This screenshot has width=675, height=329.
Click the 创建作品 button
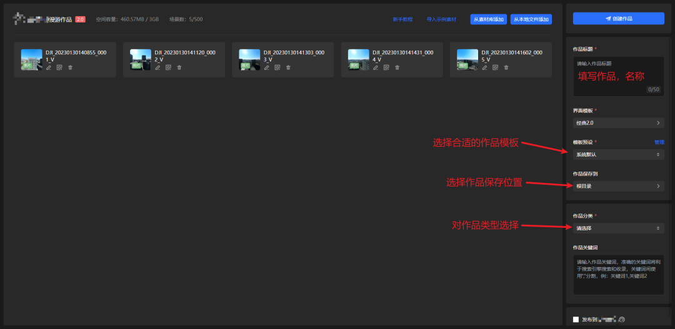[618, 19]
